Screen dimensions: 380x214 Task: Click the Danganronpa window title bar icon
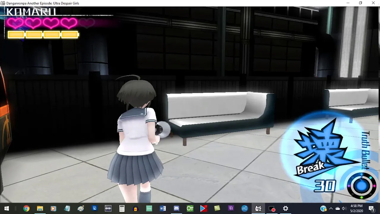click(x=3, y=3)
